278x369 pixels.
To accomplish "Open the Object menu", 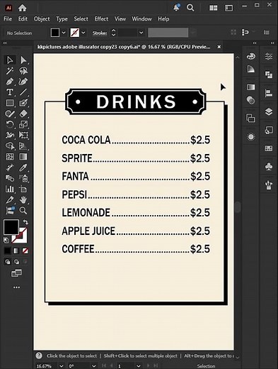I will (x=42, y=18).
